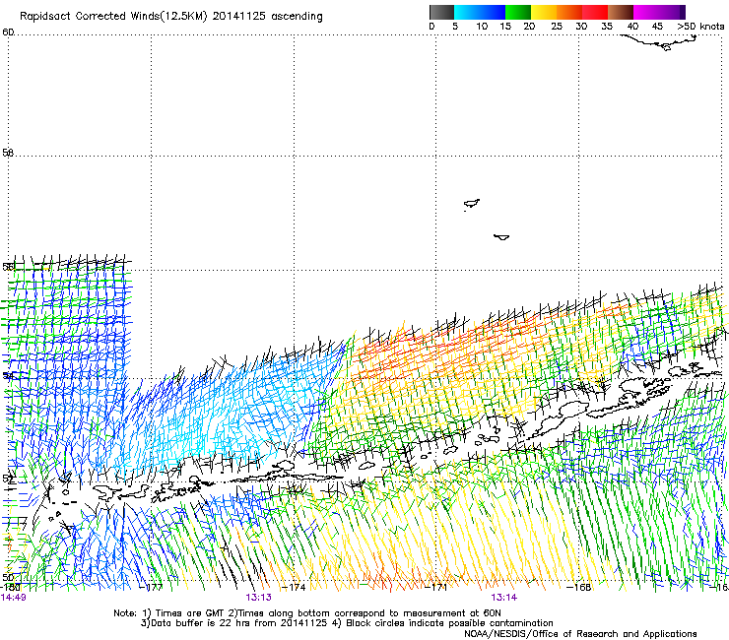
Task: Click the '>50 knots' legend label
Action: pos(700,27)
